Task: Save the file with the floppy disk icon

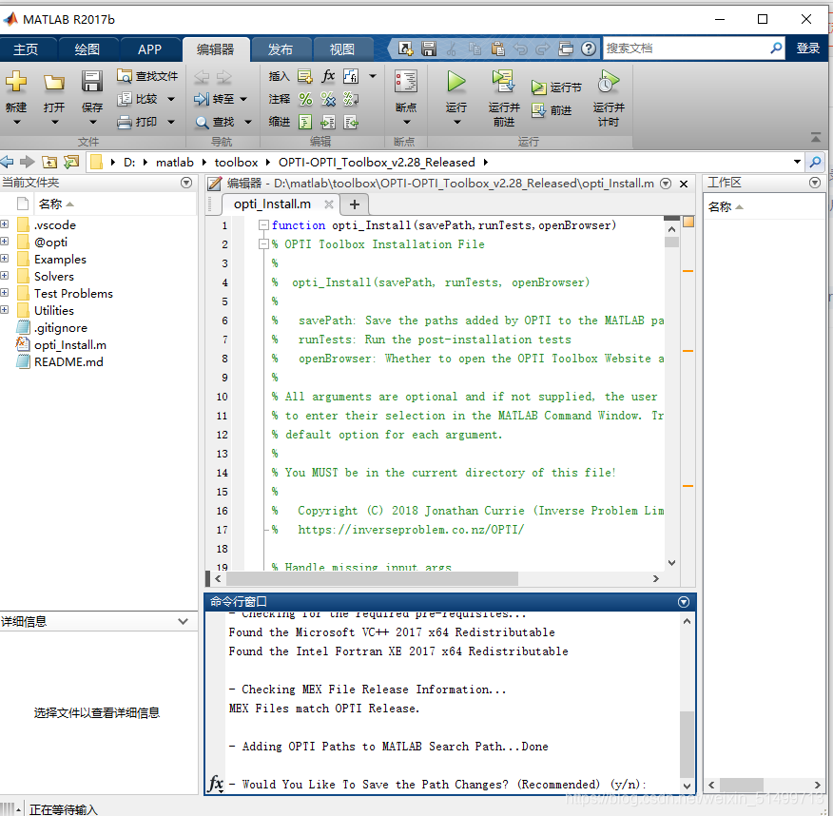Action: [x=92, y=81]
